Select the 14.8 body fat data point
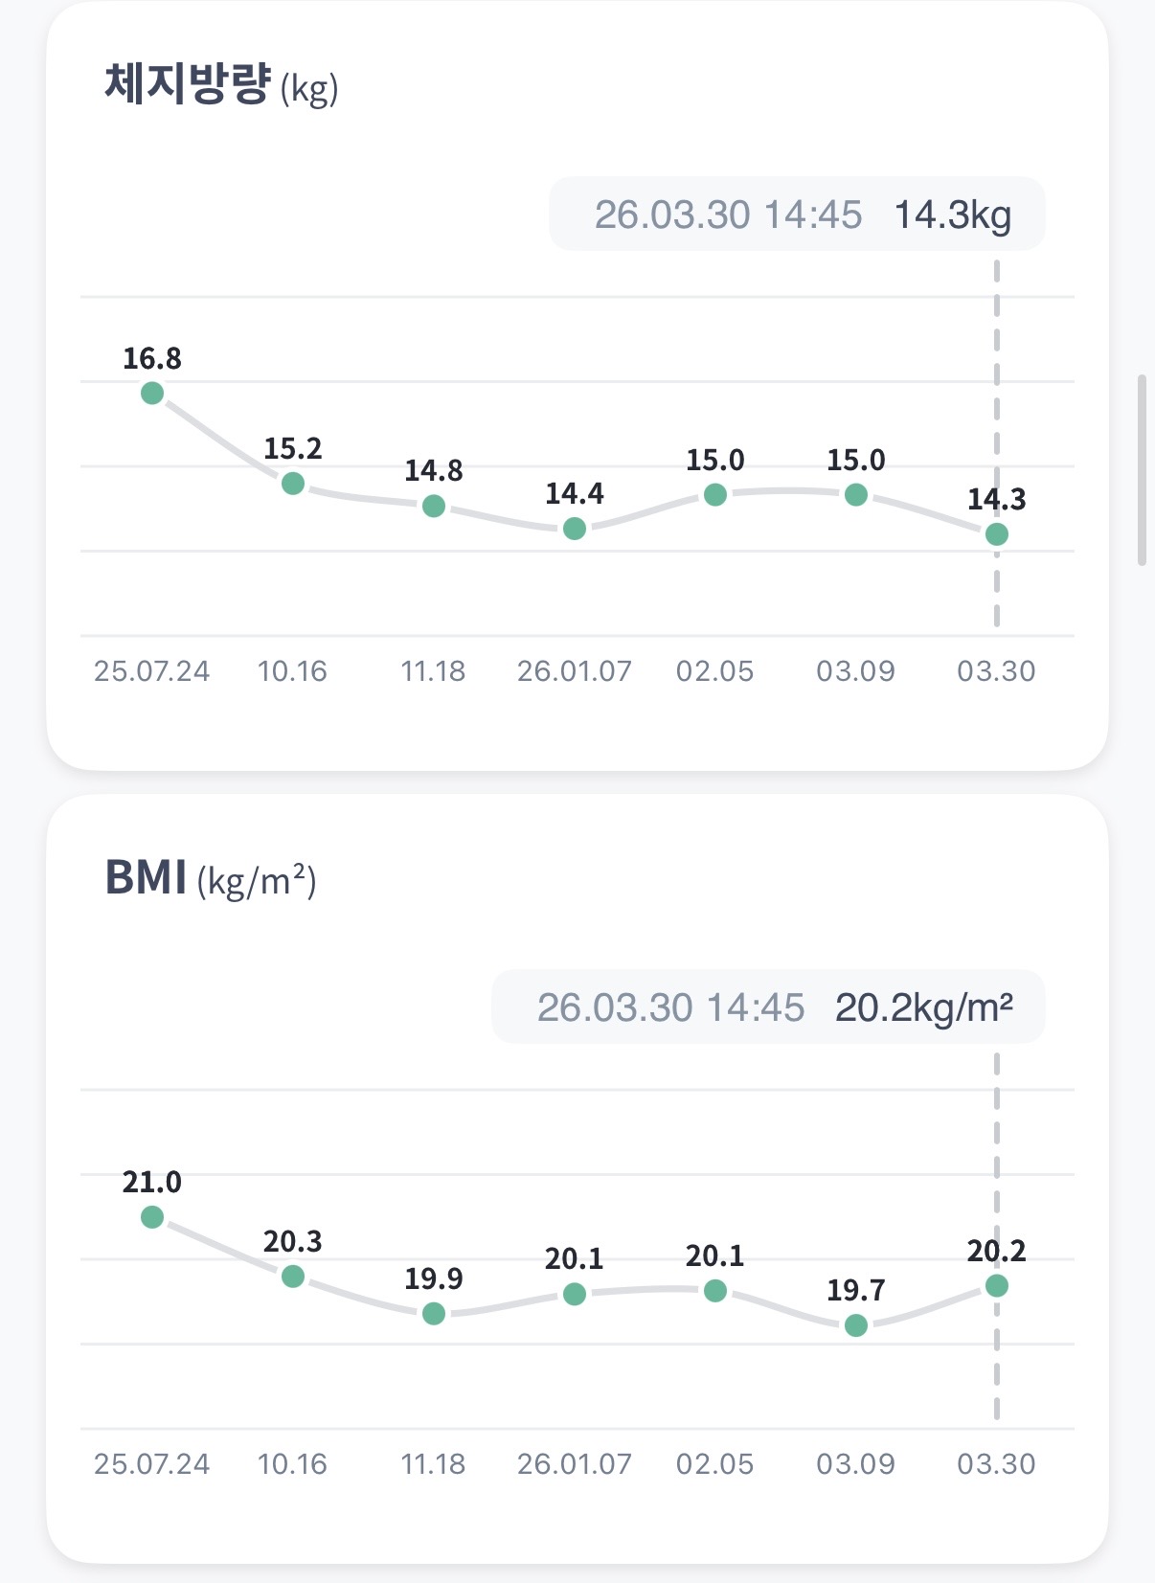The height and width of the screenshot is (1583, 1155). point(434,506)
